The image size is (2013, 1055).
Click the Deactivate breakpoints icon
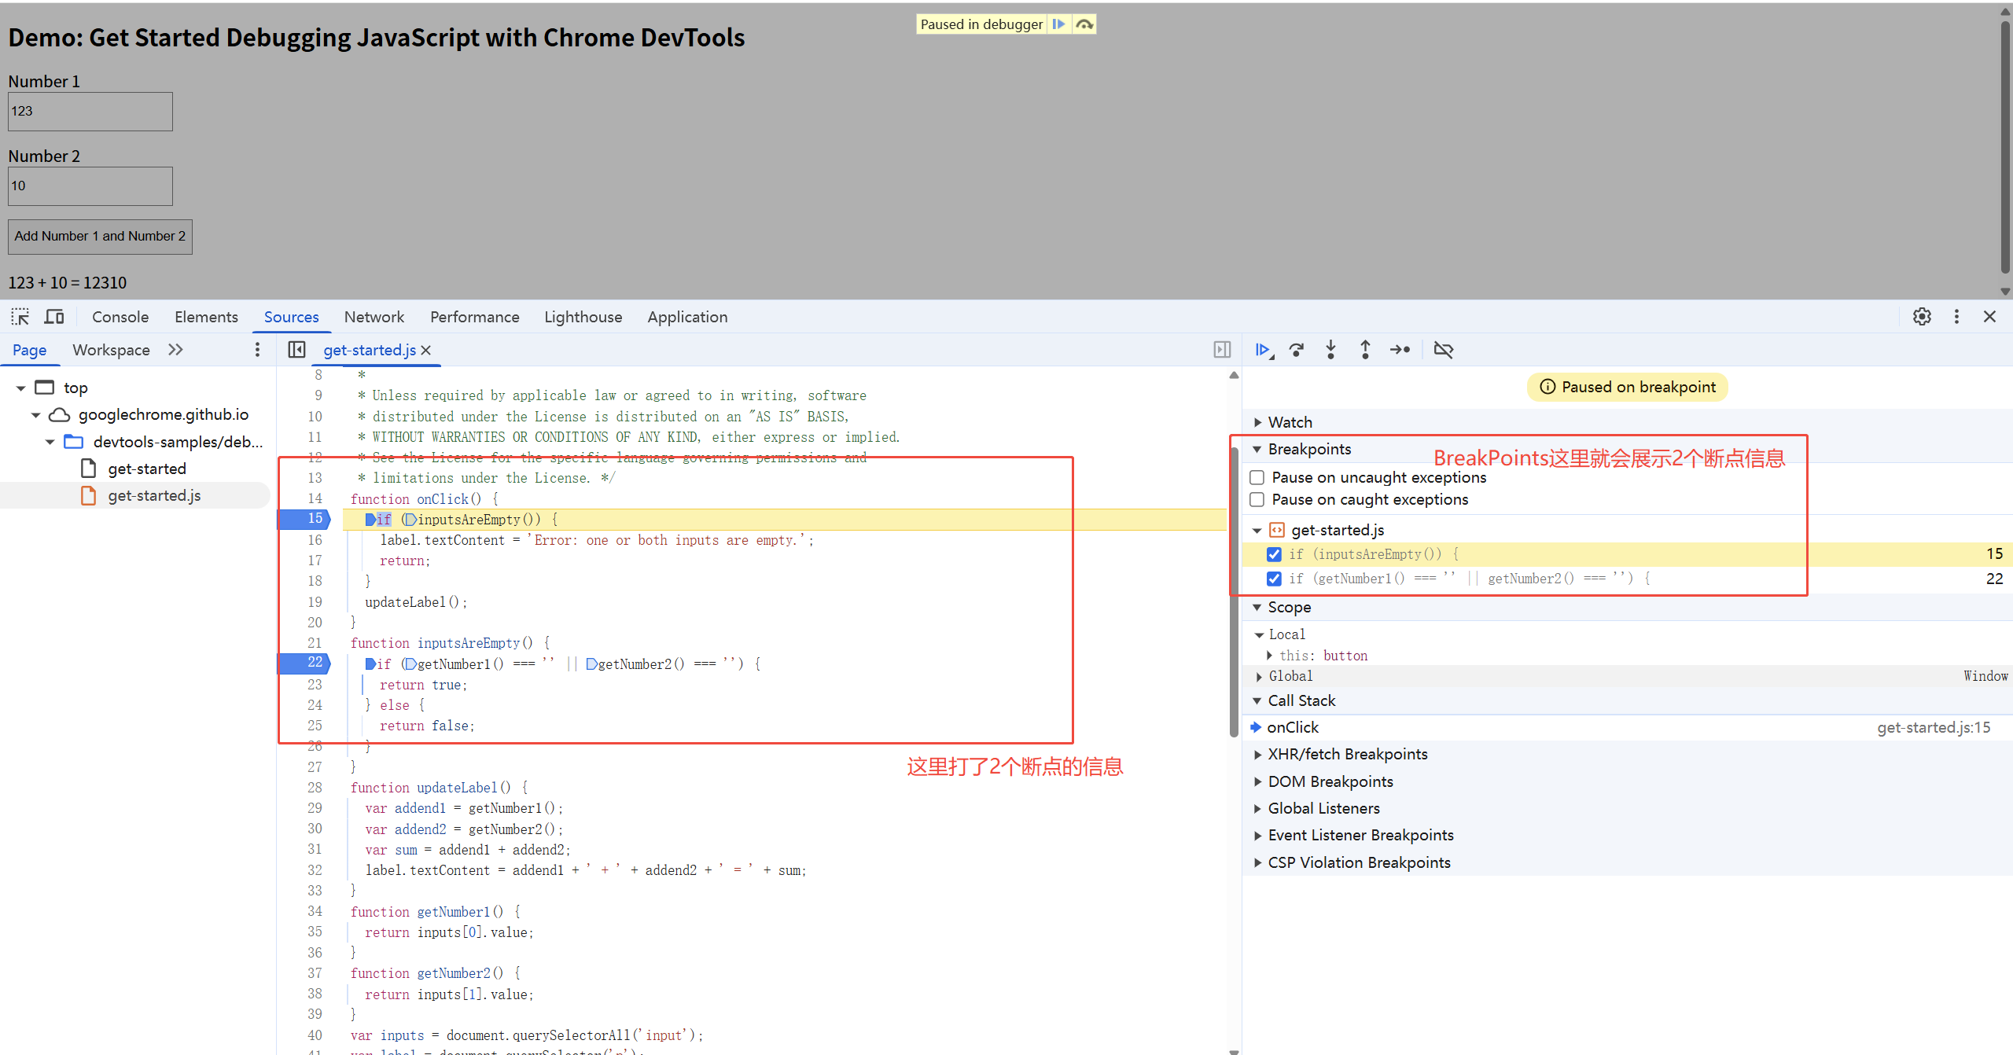[1444, 350]
